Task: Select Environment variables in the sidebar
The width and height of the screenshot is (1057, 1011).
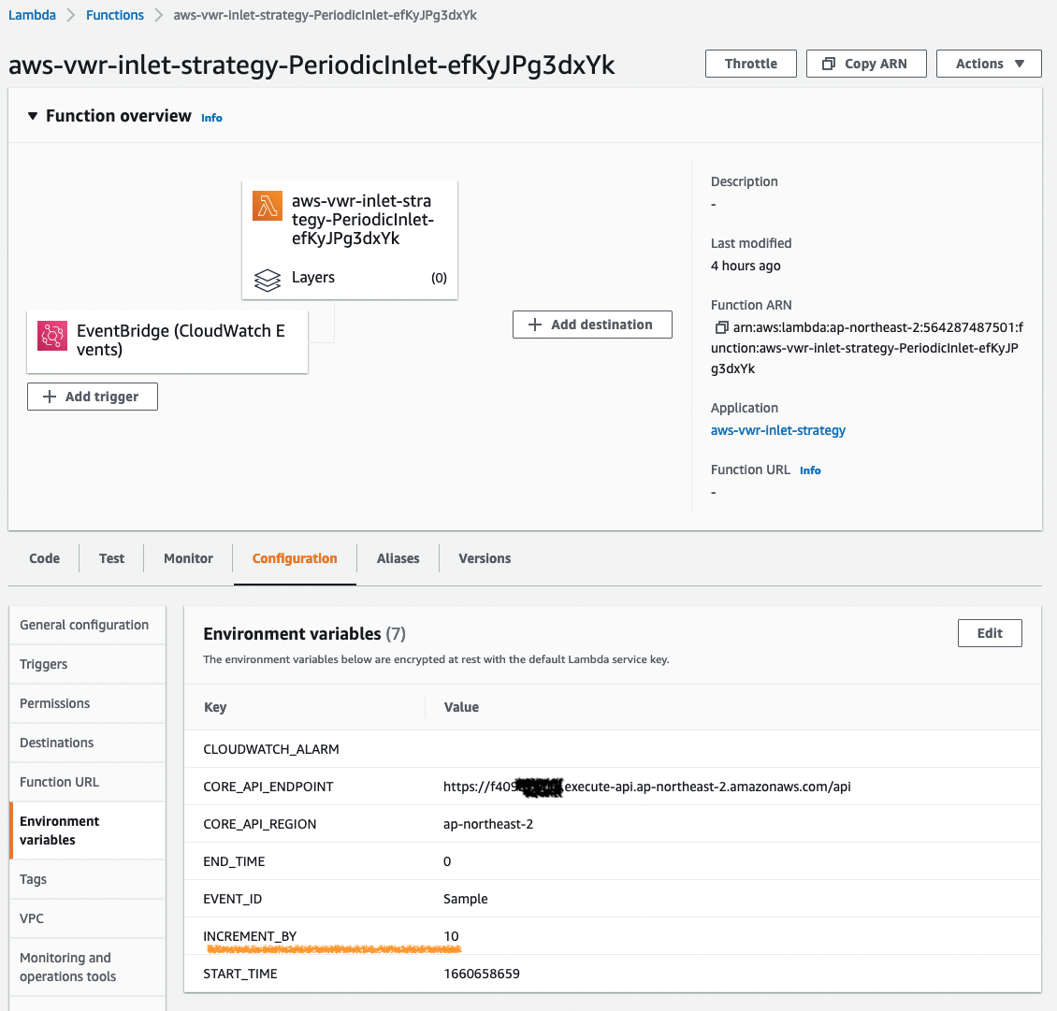Action: pyautogui.click(x=88, y=830)
